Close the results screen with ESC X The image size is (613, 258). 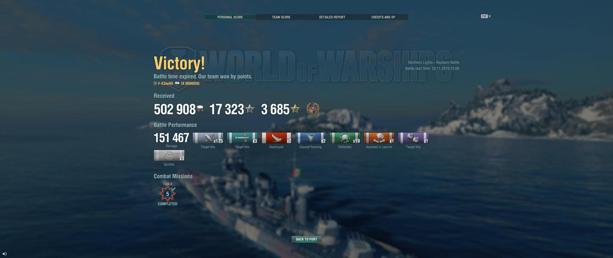(486, 16)
